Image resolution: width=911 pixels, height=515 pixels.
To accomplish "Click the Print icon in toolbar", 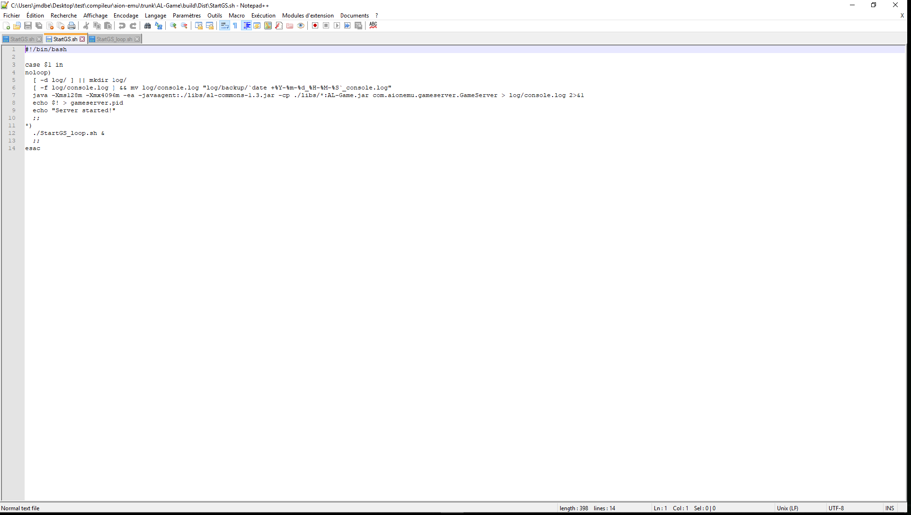I will click(71, 26).
